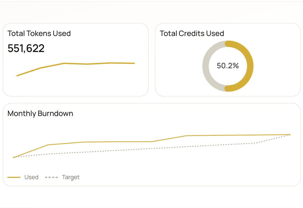This screenshot has width=303, height=208.
Task: Click where burndown Used and Target lines start
Action: coord(14,157)
